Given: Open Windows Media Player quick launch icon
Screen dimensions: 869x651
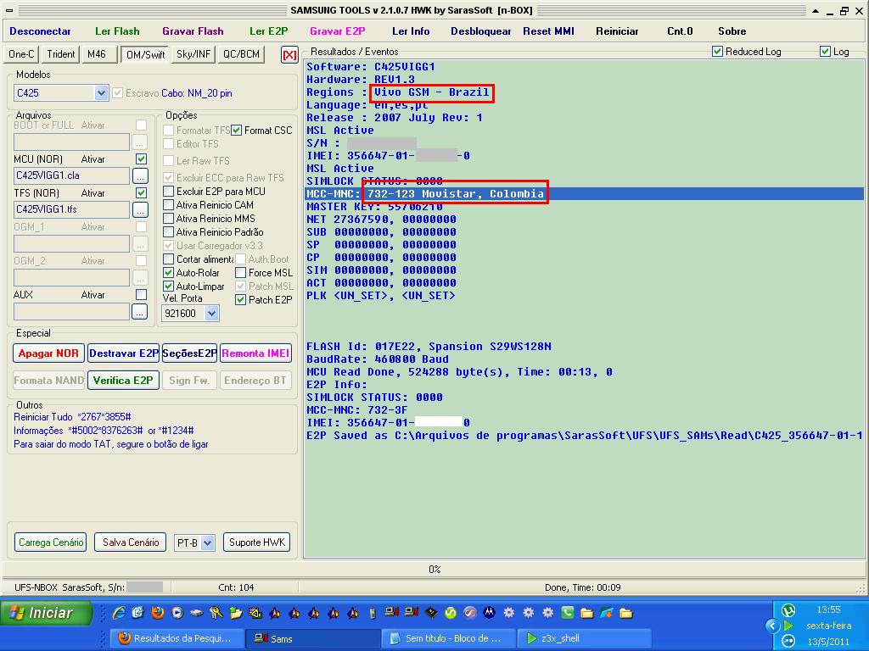Looking at the screenshot, I should (177, 613).
